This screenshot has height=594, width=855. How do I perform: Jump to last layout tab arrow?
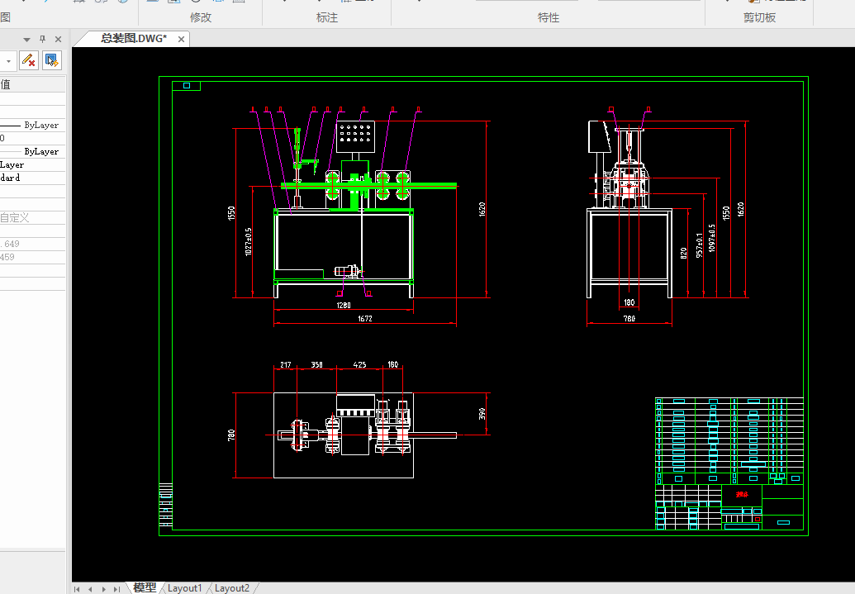coord(116,589)
